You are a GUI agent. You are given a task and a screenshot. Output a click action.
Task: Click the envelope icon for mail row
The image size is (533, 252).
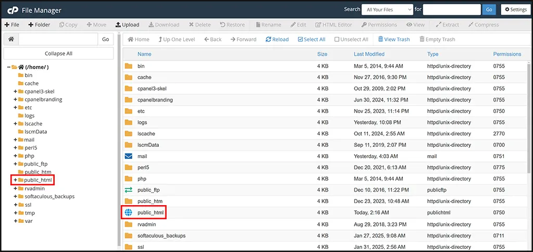pos(128,156)
